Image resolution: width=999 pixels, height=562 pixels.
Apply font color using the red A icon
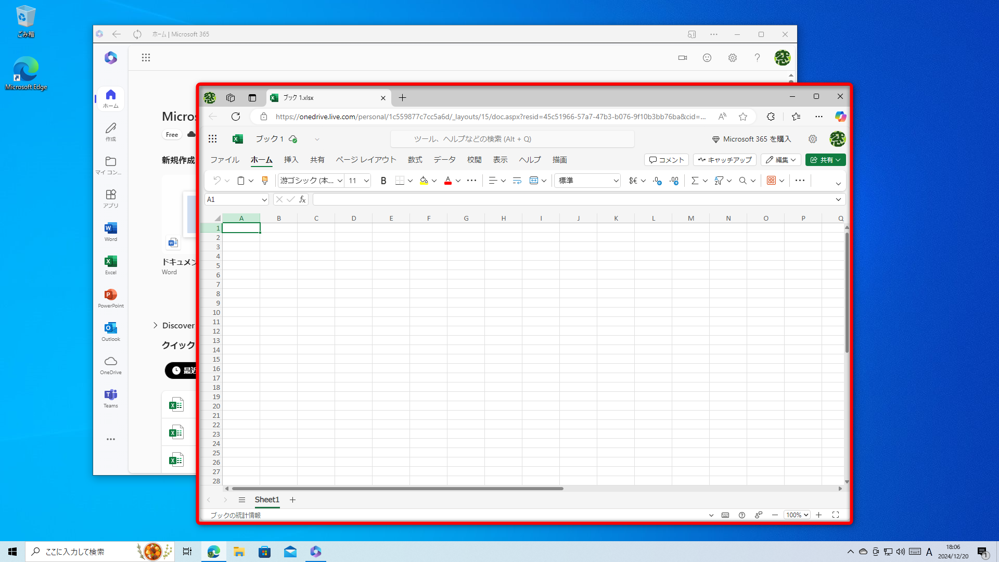(449, 180)
